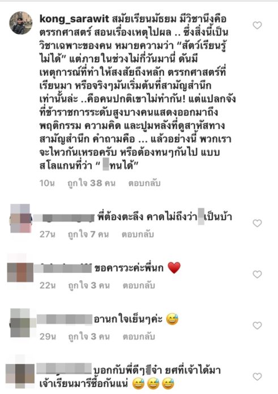
Task: Like the ขอคารวะค่ะพี่นก comment
Action: [257, 274]
